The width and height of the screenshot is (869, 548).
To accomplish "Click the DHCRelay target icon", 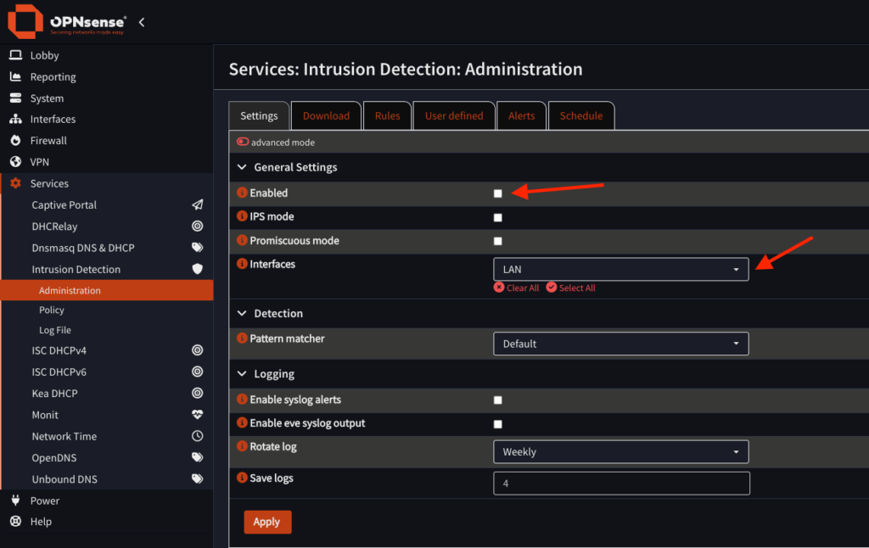I will point(197,226).
